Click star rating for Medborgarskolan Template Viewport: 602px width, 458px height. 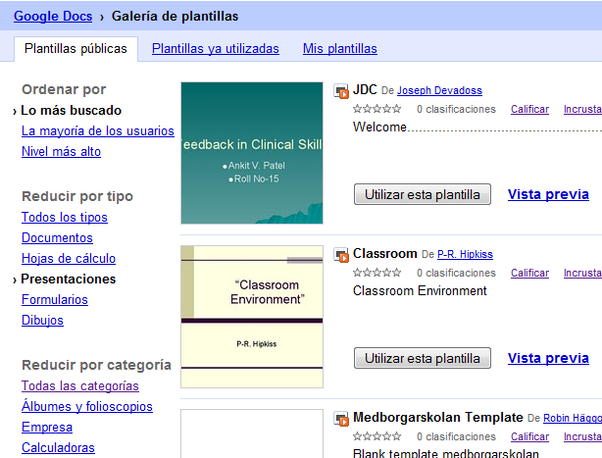click(x=376, y=436)
